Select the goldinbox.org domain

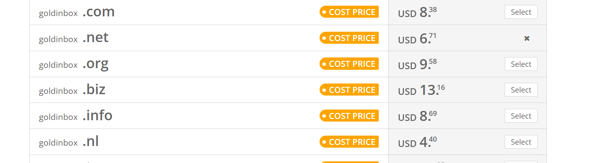click(521, 64)
